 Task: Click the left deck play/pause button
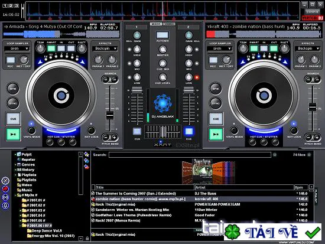coord(13,134)
